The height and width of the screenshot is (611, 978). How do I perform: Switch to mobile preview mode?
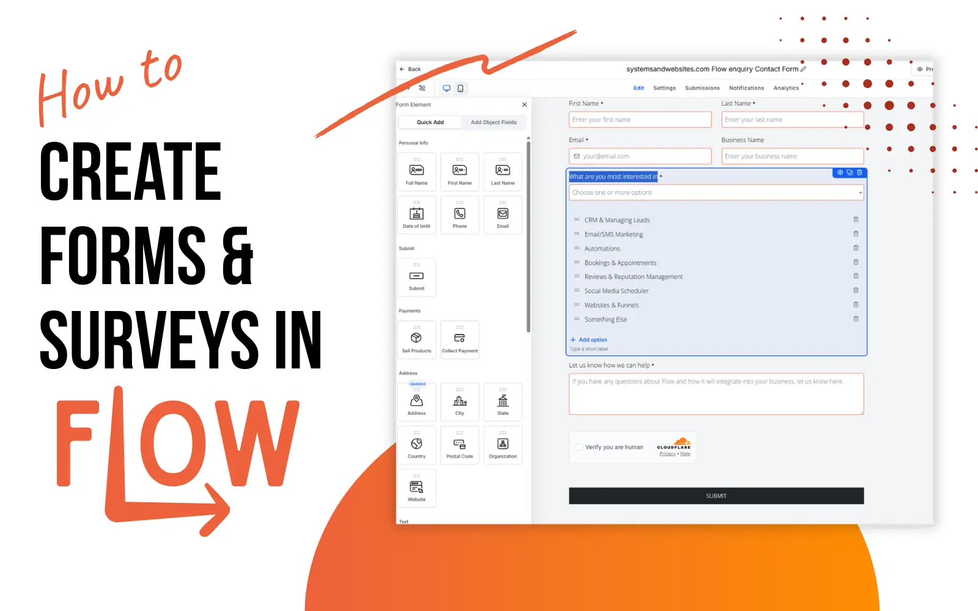pos(460,88)
